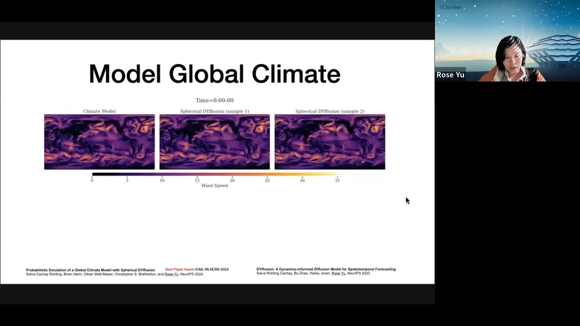Click the 'Climate Model' caption

pos(99,111)
